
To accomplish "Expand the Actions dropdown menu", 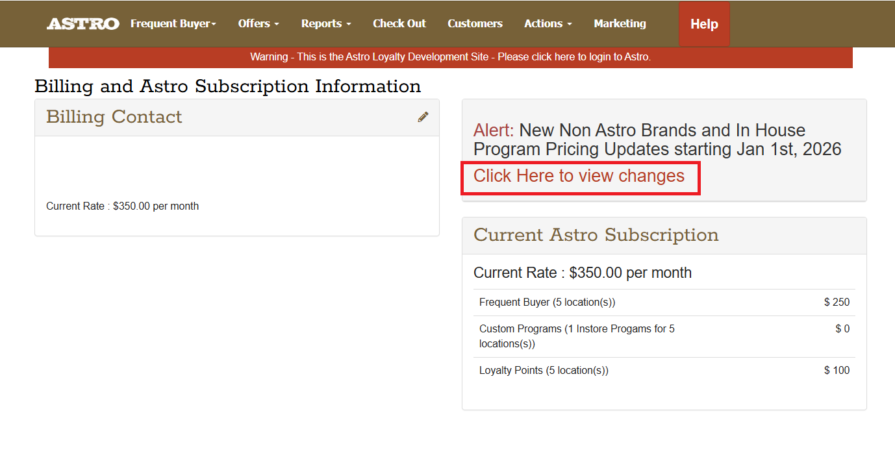I will tap(548, 24).
